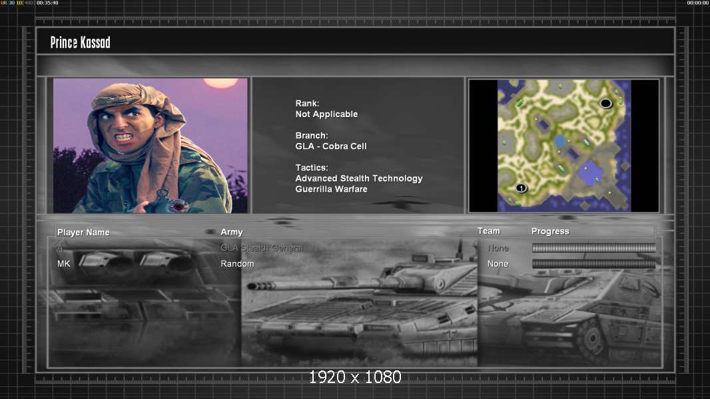The height and width of the screenshot is (399, 710).
Task: Click the Prince Kassad title text
Action: (80, 43)
